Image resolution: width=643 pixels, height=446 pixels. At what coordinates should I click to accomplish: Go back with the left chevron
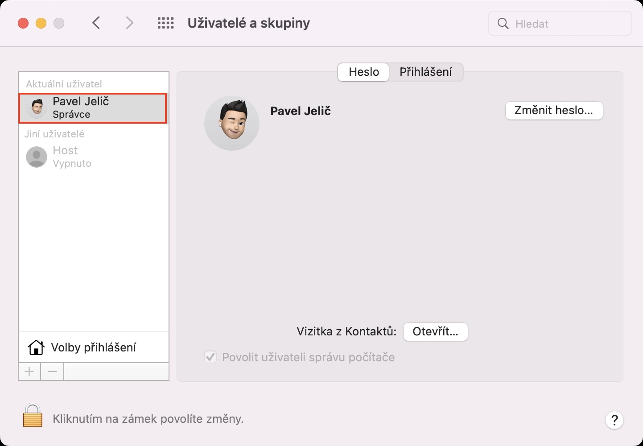pyautogui.click(x=96, y=23)
